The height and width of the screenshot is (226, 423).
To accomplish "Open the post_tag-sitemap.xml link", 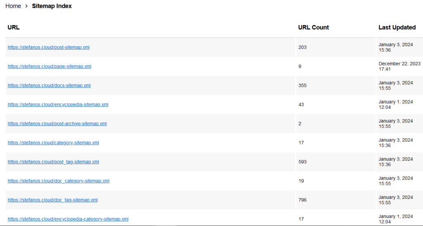I will tap(53, 162).
